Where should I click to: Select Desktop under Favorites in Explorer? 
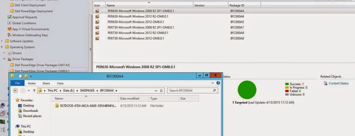click(29, 106)
